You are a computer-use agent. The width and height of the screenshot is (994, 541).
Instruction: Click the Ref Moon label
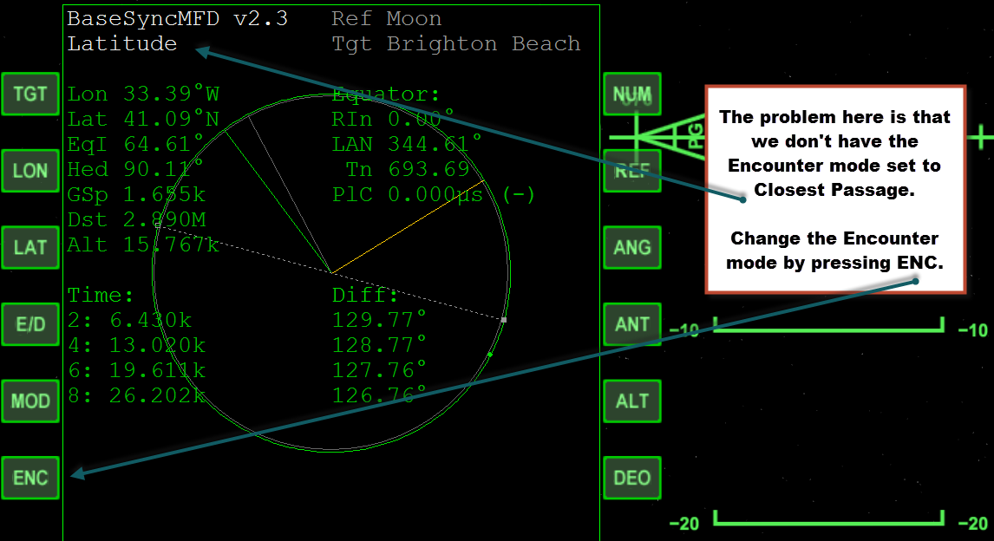click(386, 18)
